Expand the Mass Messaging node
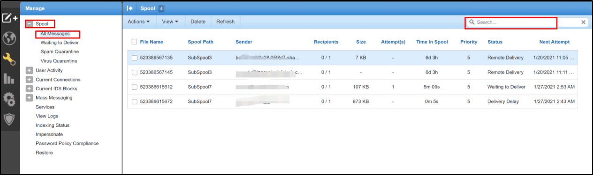593x175 pixels. pyautogui.click(x=29, y=98)
